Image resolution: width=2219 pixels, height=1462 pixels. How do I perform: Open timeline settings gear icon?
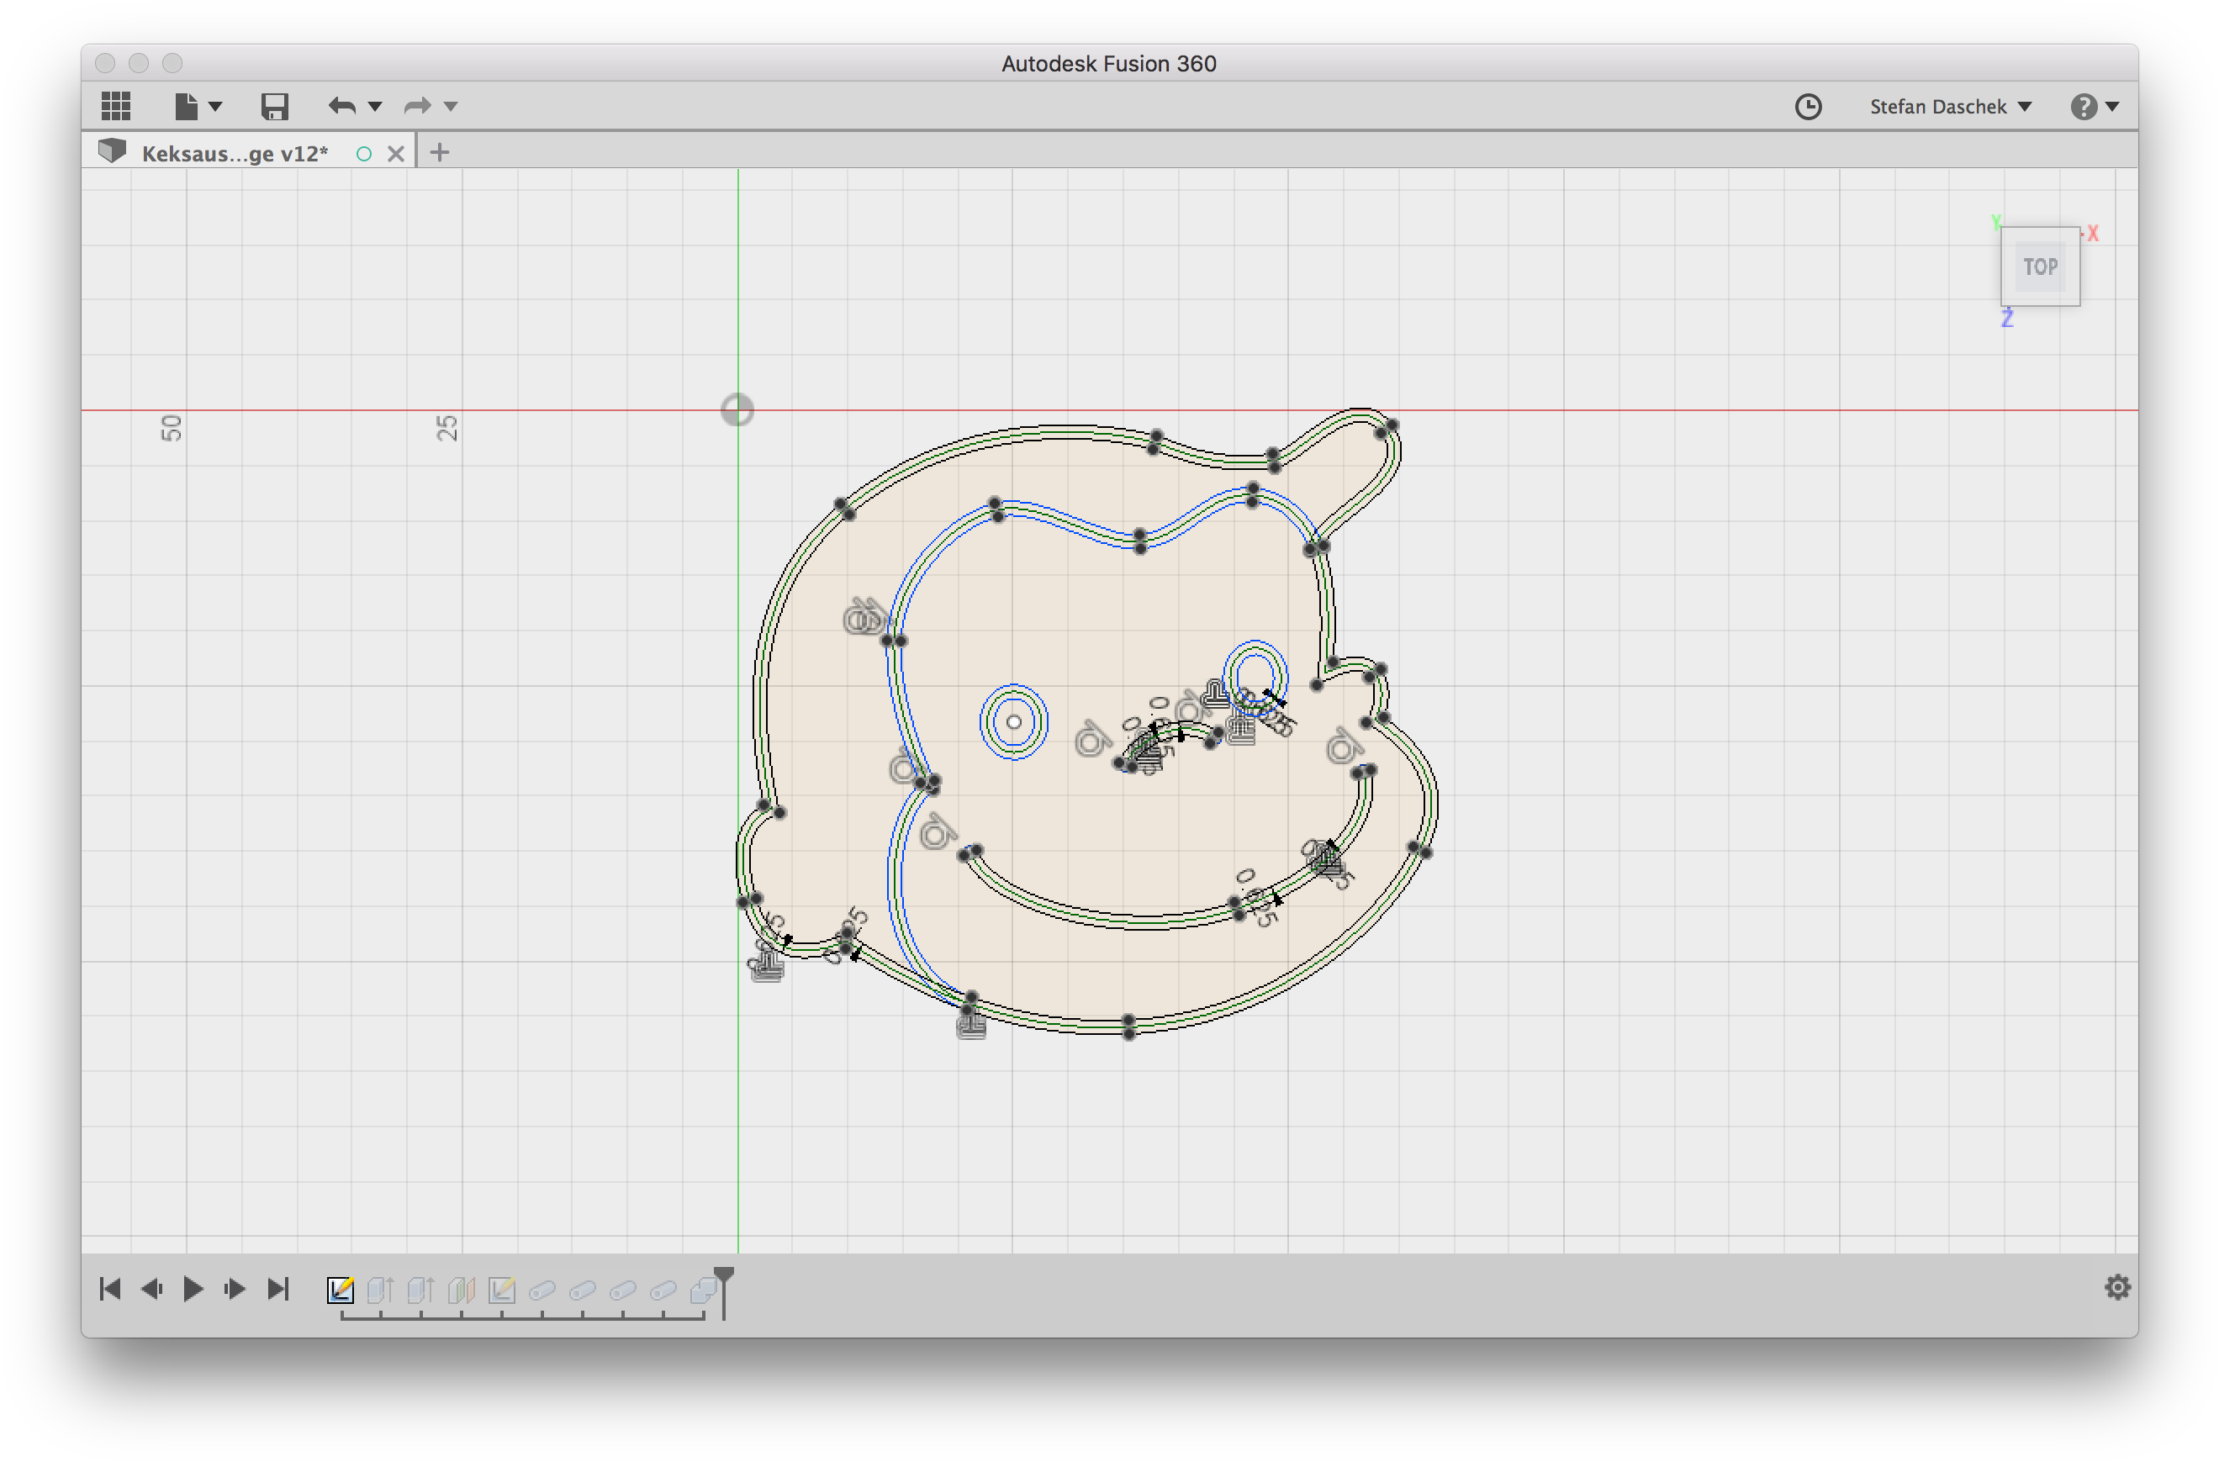pyautogui.click(x=2117, y=1288)
